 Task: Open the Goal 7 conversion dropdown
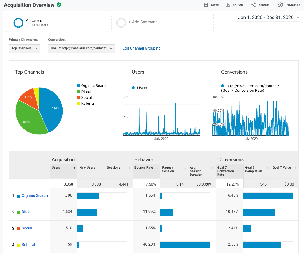[x=81, y=48]
